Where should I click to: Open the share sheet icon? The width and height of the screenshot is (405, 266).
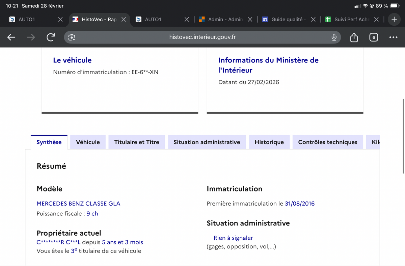coord(354,37)
